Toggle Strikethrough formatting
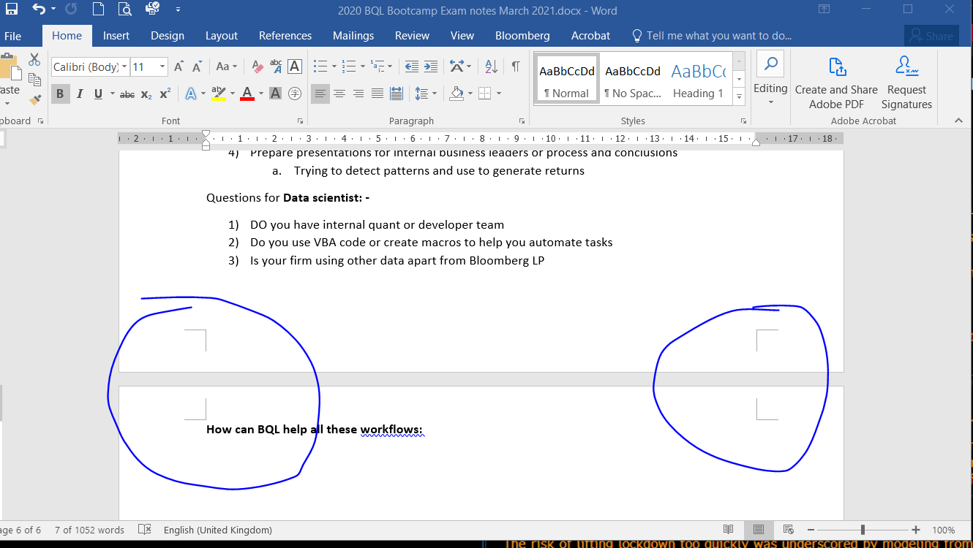This screenshot has height=548, width=973. pyautogui.click(x=127, y=94)
